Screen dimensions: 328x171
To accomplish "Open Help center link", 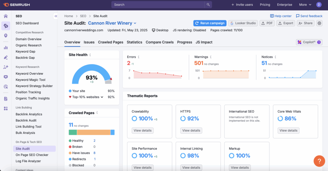I will (x=281, y=16).
